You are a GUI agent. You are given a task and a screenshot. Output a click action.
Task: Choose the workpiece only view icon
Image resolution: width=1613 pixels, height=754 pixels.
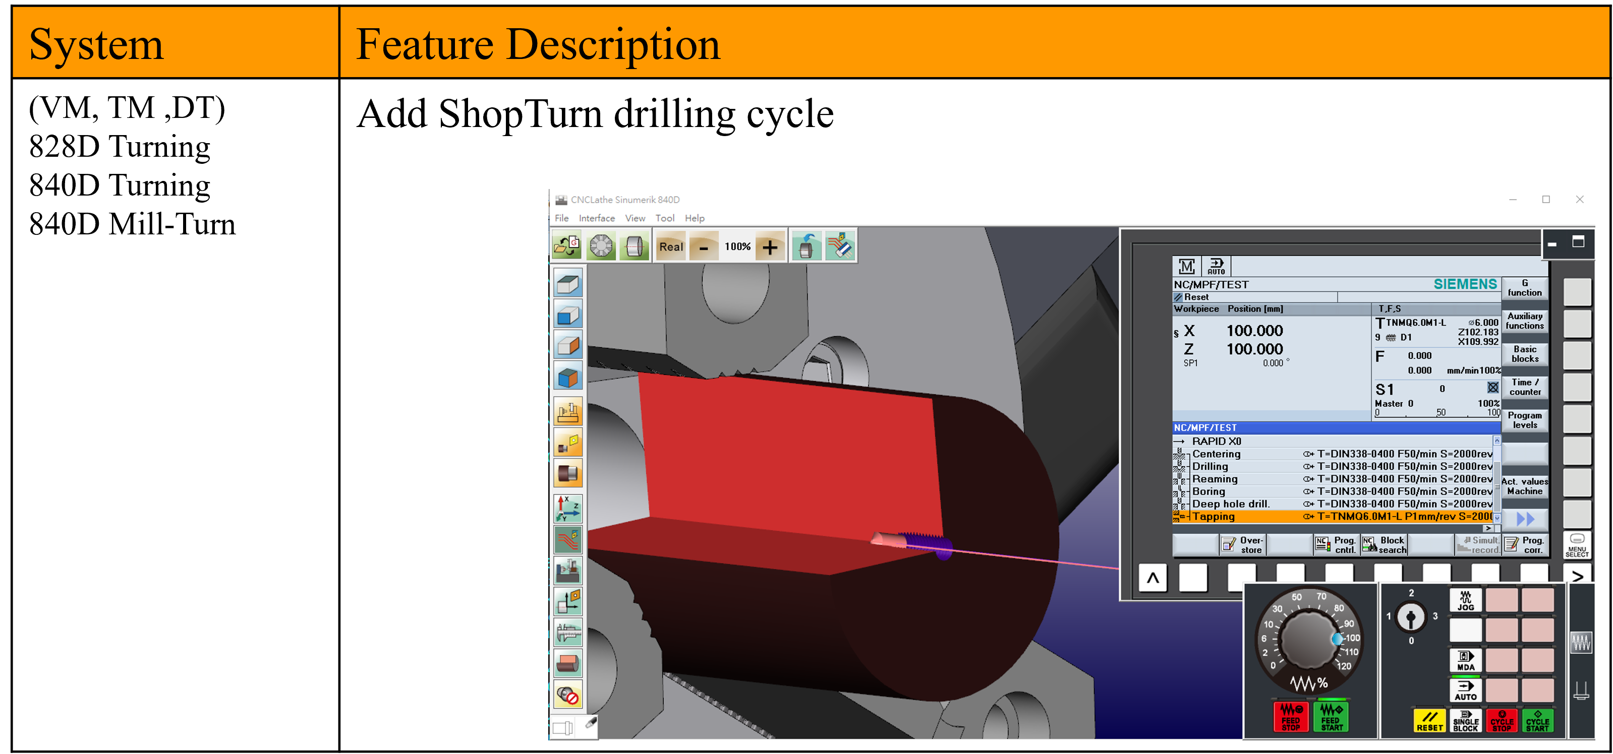pos(568,474)
